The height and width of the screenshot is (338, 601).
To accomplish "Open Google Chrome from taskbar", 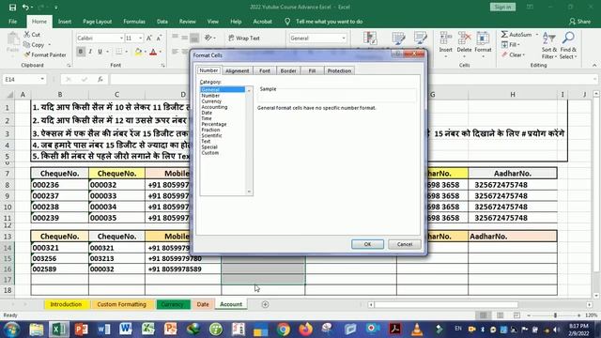I will 284,330.
